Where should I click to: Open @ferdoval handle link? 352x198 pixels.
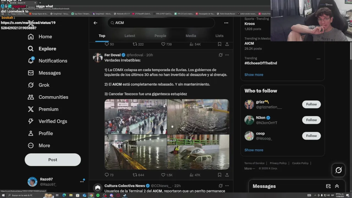[135, 55]
